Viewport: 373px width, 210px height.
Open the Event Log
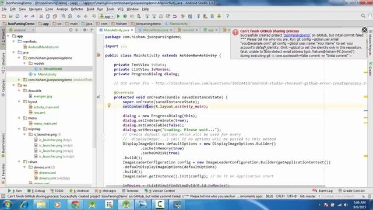tap(322, 191)
